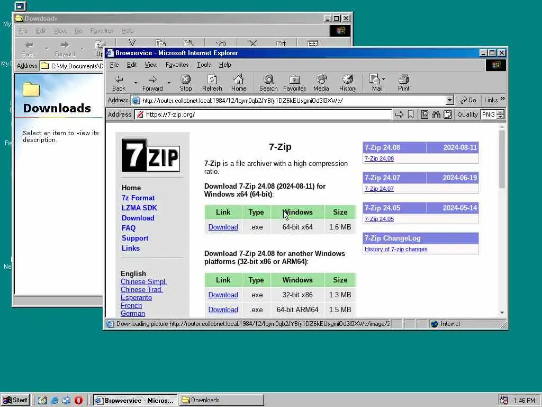Increase Quality with the spinner up arrow

pyautogui.click(x=501, y=112)
